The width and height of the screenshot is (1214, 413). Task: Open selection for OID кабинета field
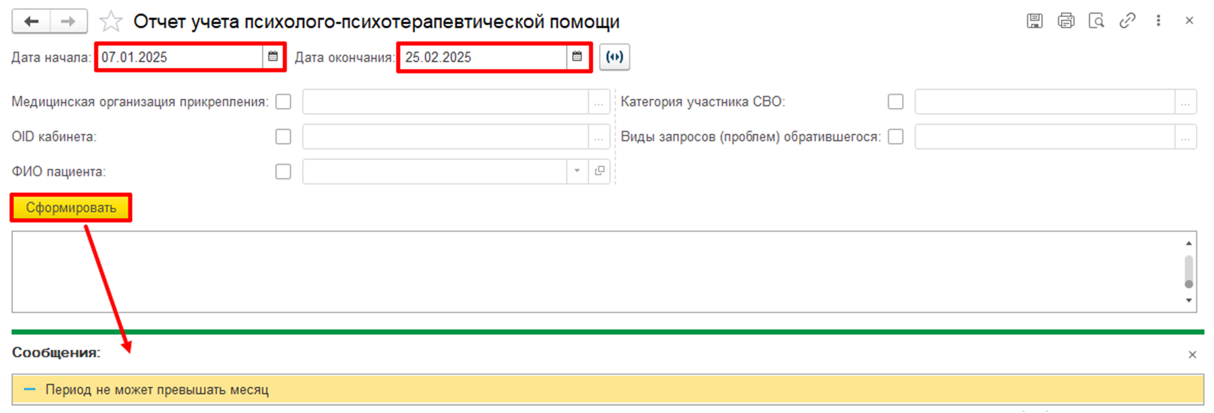tap(598, 138)
